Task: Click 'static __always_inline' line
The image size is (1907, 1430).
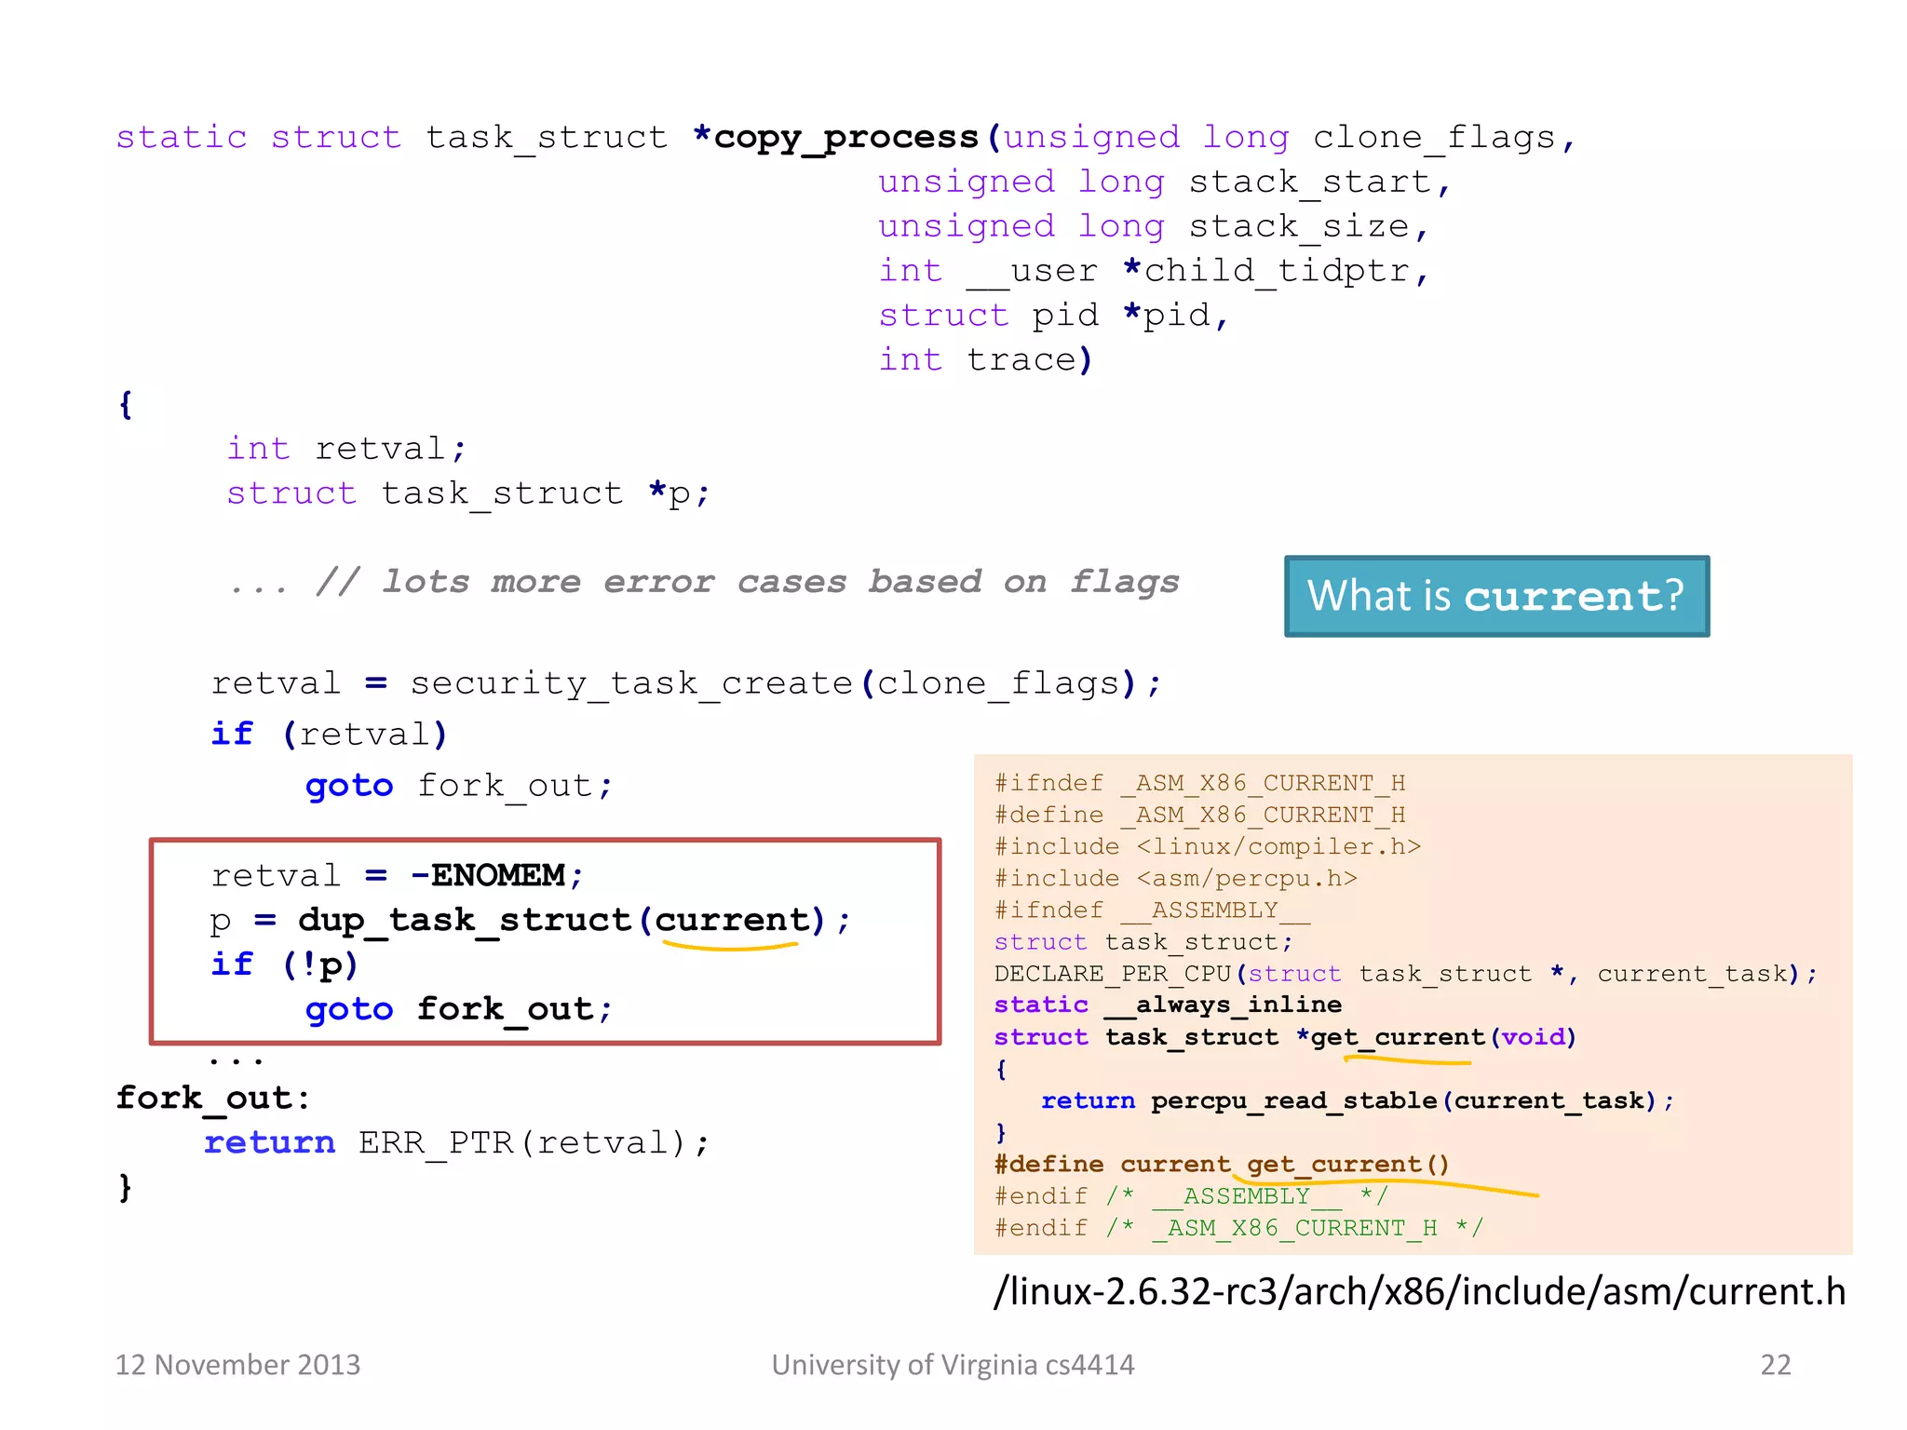Action: [1169, 1005]
